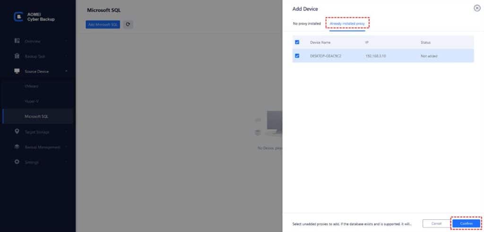Viewport: 484px width, 232px height.
Task: Expand the Target Storage menu chevron
Action: pyautogui.click(x=67, y=132)
